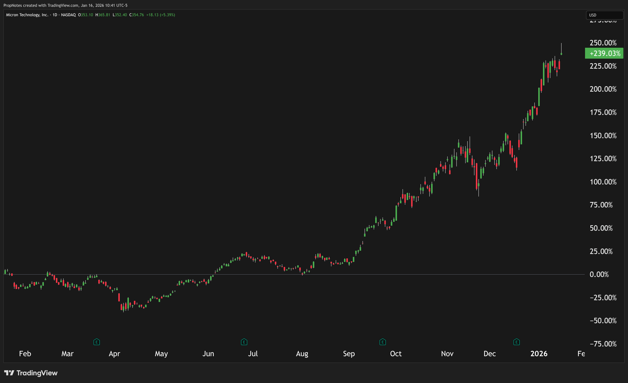Click the earnings icon below July
628x383 pixels.
[244, 342]
